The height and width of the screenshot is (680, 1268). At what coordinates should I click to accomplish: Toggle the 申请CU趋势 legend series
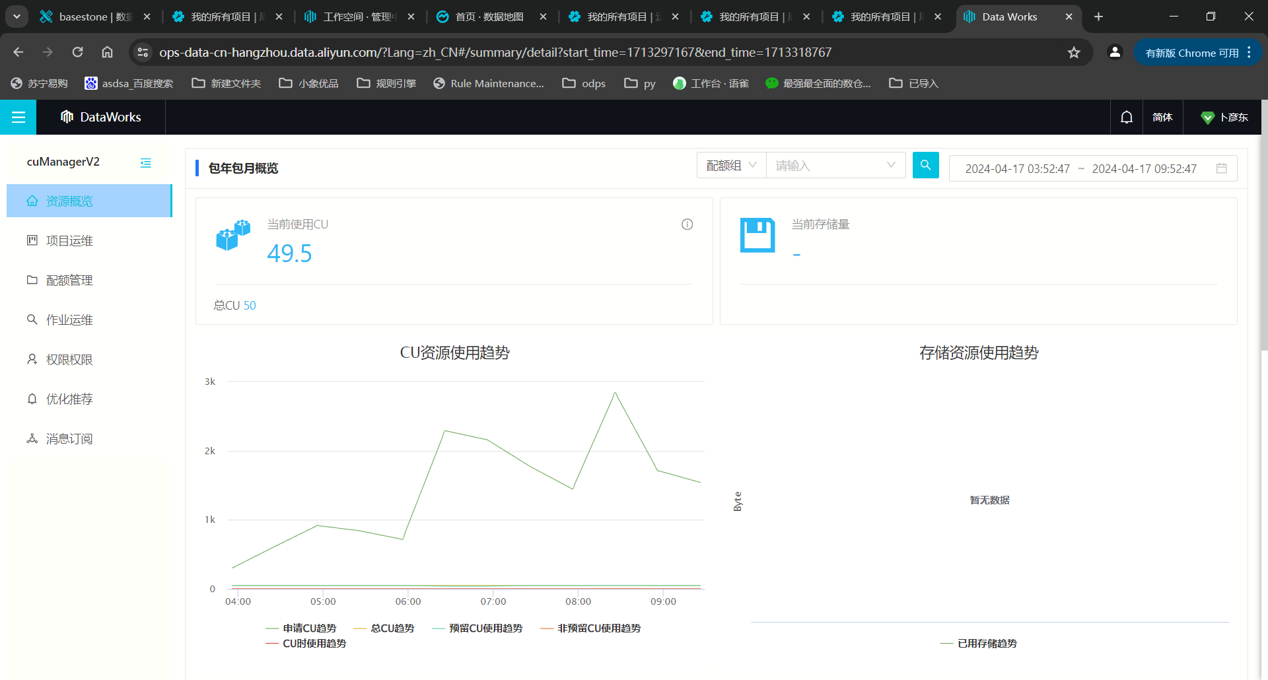pyautogui.click(x=301, y=628)
